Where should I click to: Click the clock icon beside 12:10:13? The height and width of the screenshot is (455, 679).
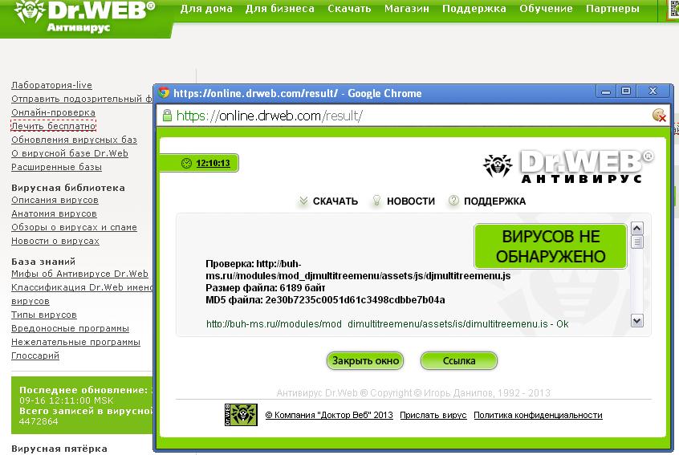(x=186, y=163)
